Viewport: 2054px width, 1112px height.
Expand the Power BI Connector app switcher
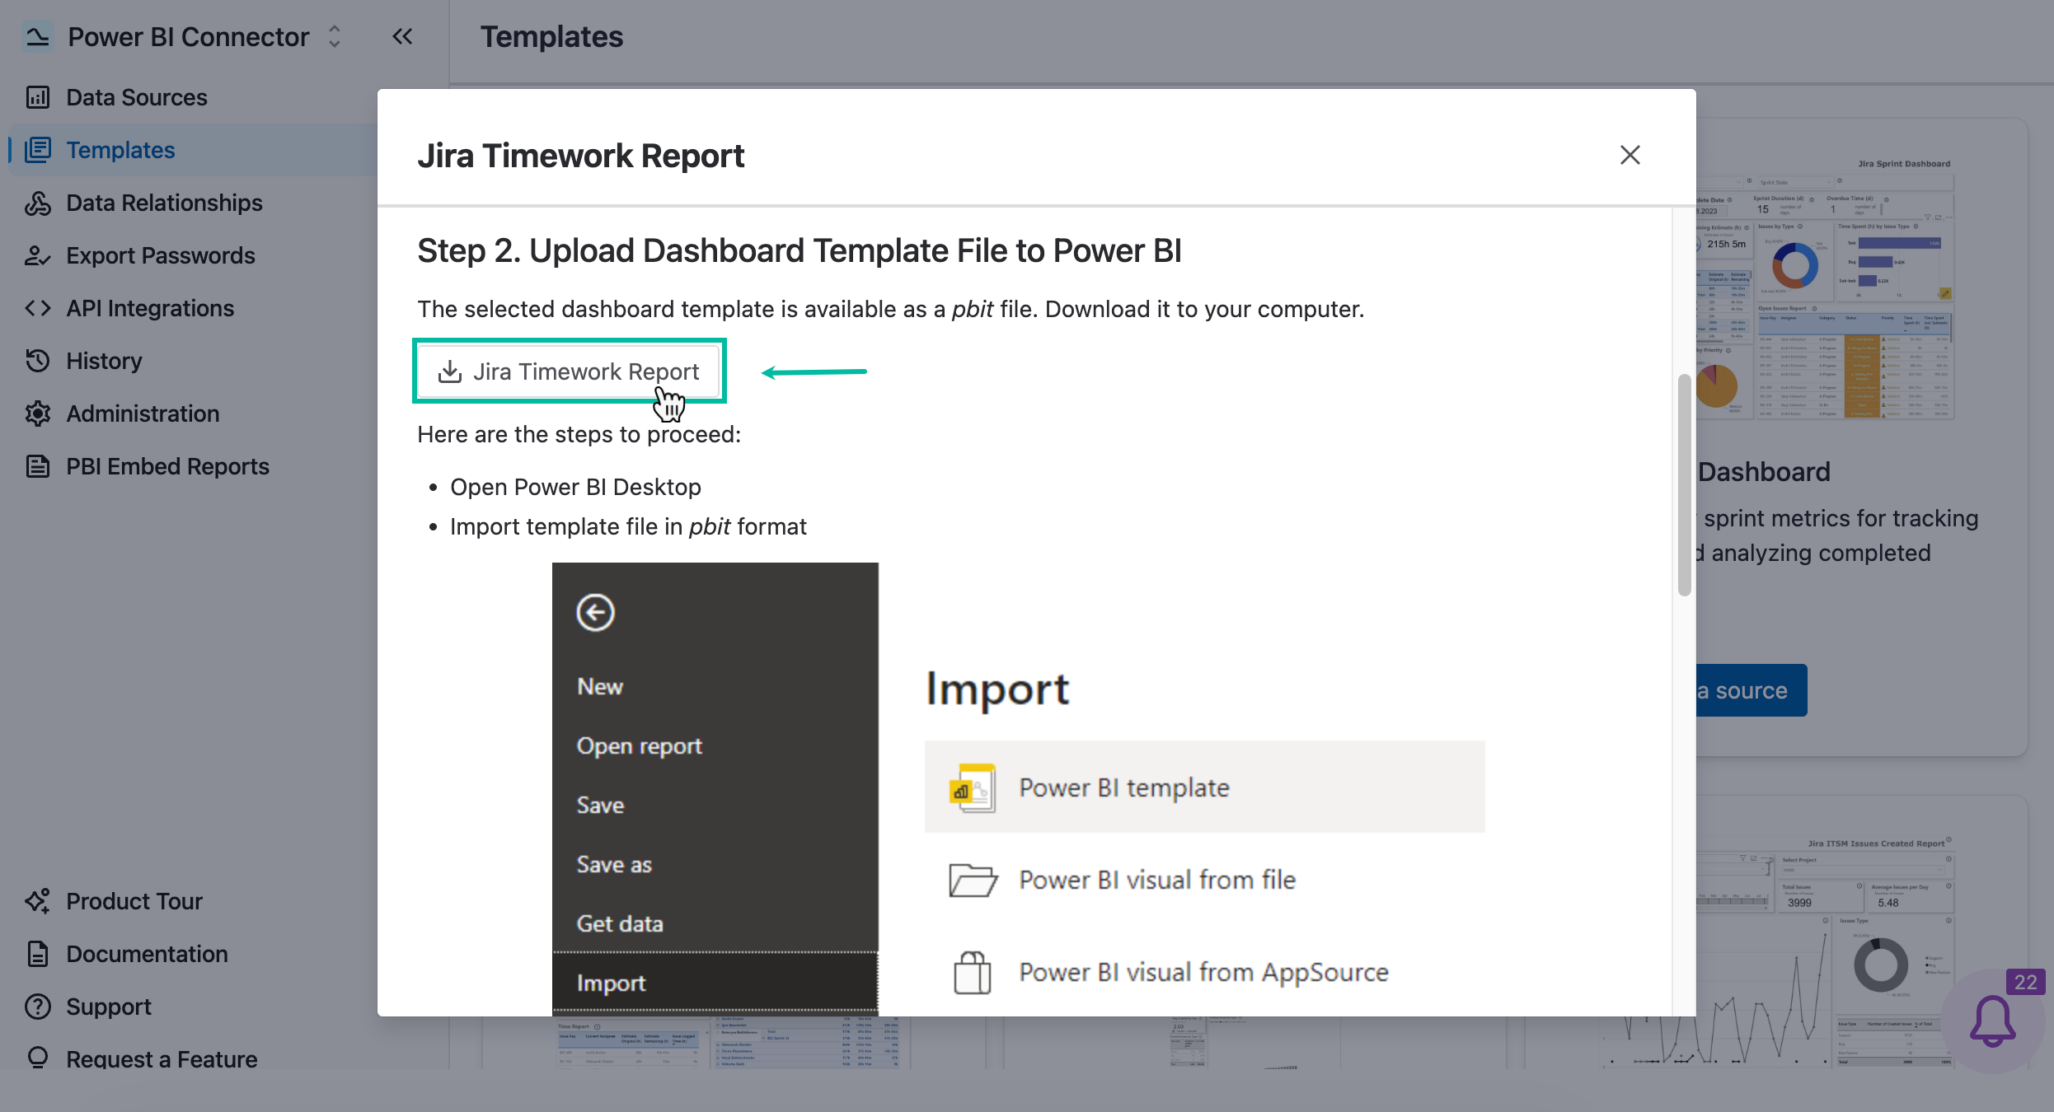(x=335, y=36)
